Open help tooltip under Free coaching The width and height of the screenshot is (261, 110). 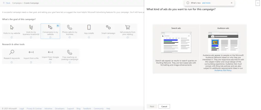[x=70, y=62]
